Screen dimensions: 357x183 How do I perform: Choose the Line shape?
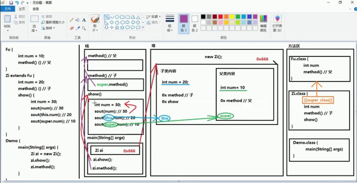(x=106, y=17)
